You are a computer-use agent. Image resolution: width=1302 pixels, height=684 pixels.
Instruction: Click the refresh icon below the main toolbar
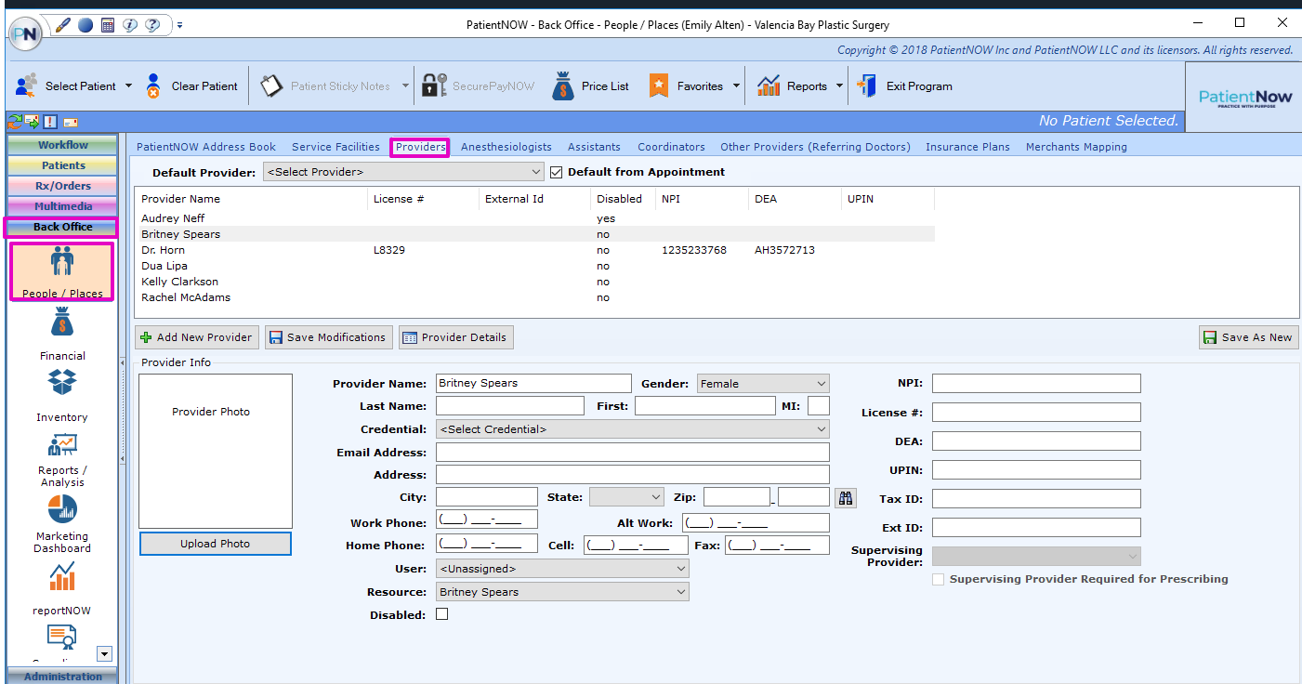pos(13,122)
